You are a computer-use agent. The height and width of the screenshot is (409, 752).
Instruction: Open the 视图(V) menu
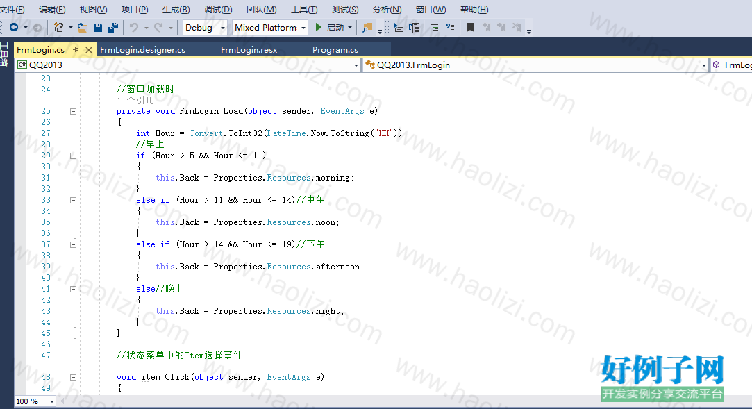point(93,10)
